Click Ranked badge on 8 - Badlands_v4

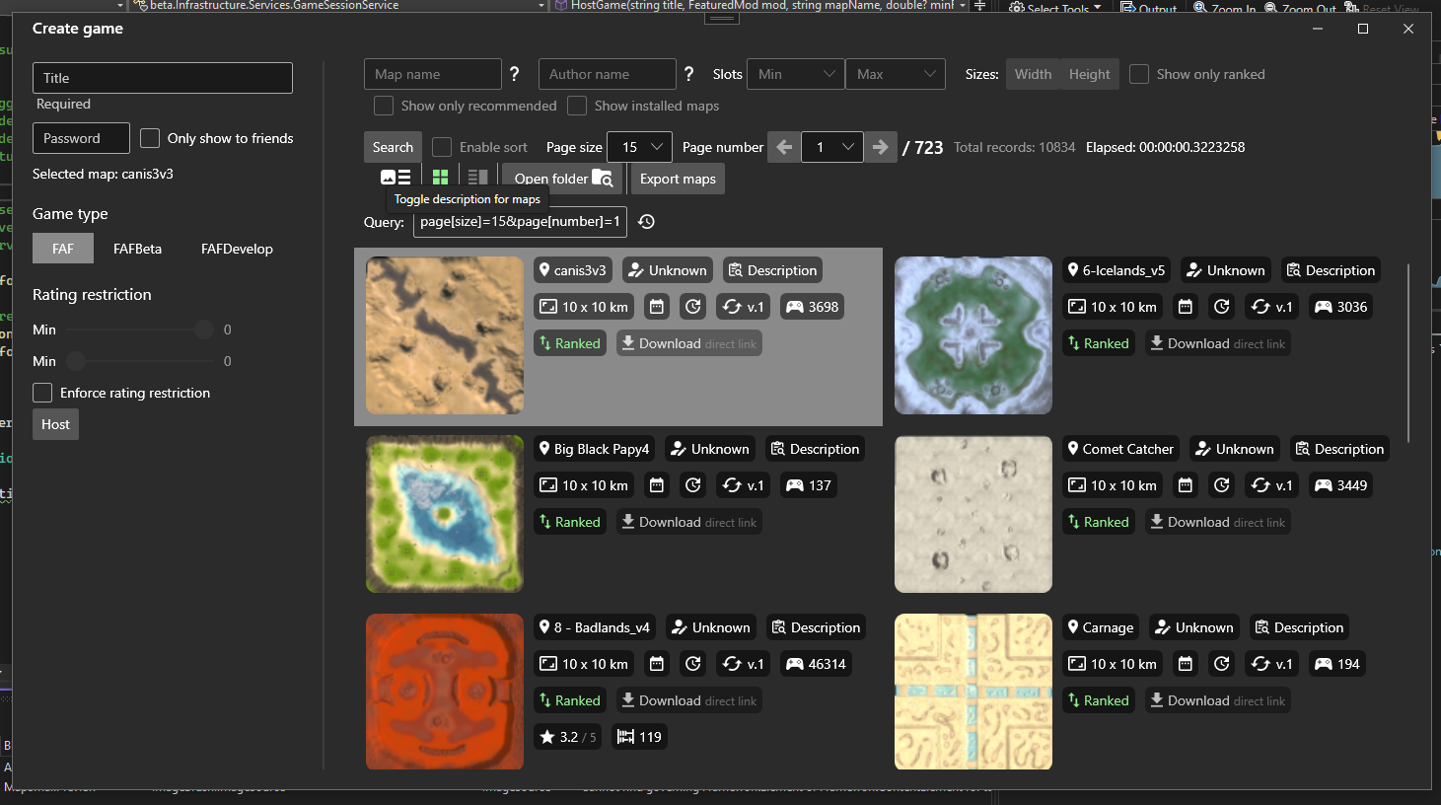(569, 700)
